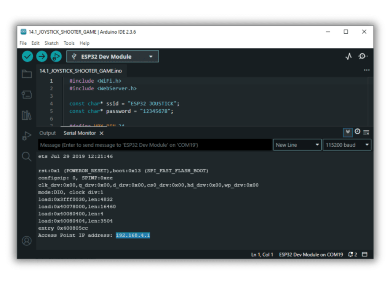Click the #include <WebServer.h> code line

coord(103,88)
